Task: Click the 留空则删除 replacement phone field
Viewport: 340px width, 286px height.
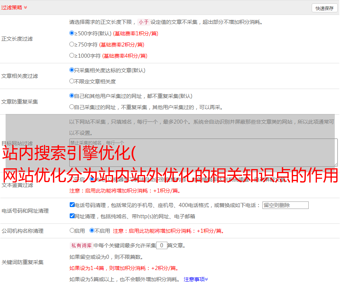Action: [x=285, y=205]
